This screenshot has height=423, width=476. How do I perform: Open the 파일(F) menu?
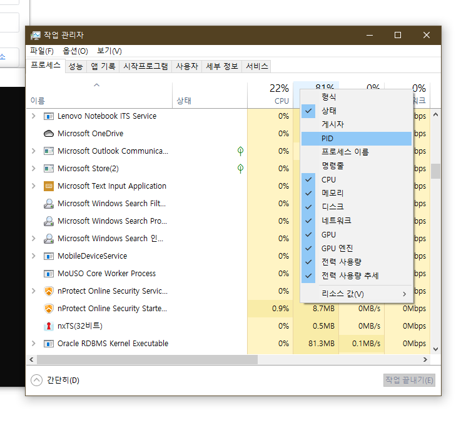click(x=41, y=51)
